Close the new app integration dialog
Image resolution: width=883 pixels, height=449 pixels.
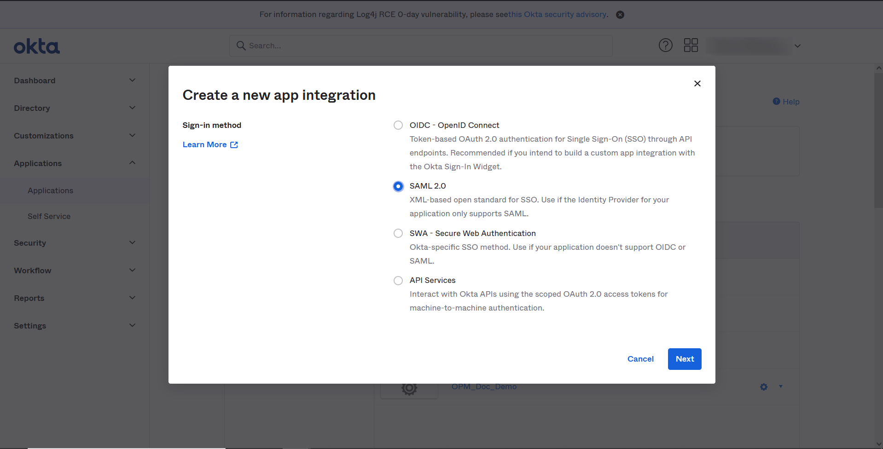(x=697, y=83)
